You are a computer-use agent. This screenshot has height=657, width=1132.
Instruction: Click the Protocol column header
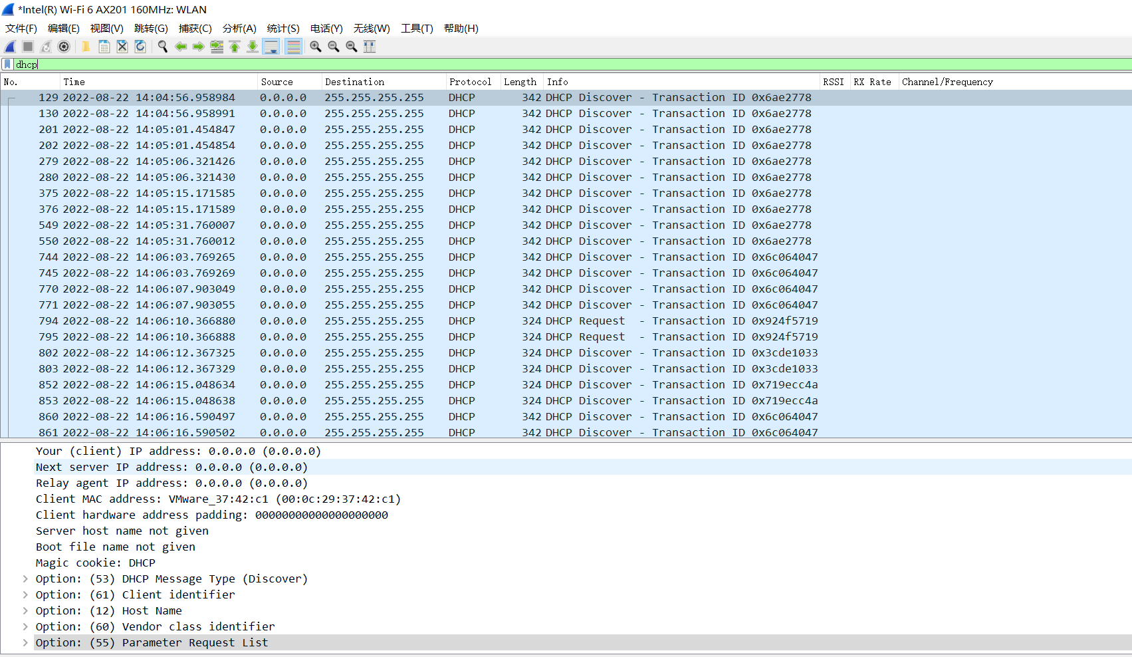470,82
